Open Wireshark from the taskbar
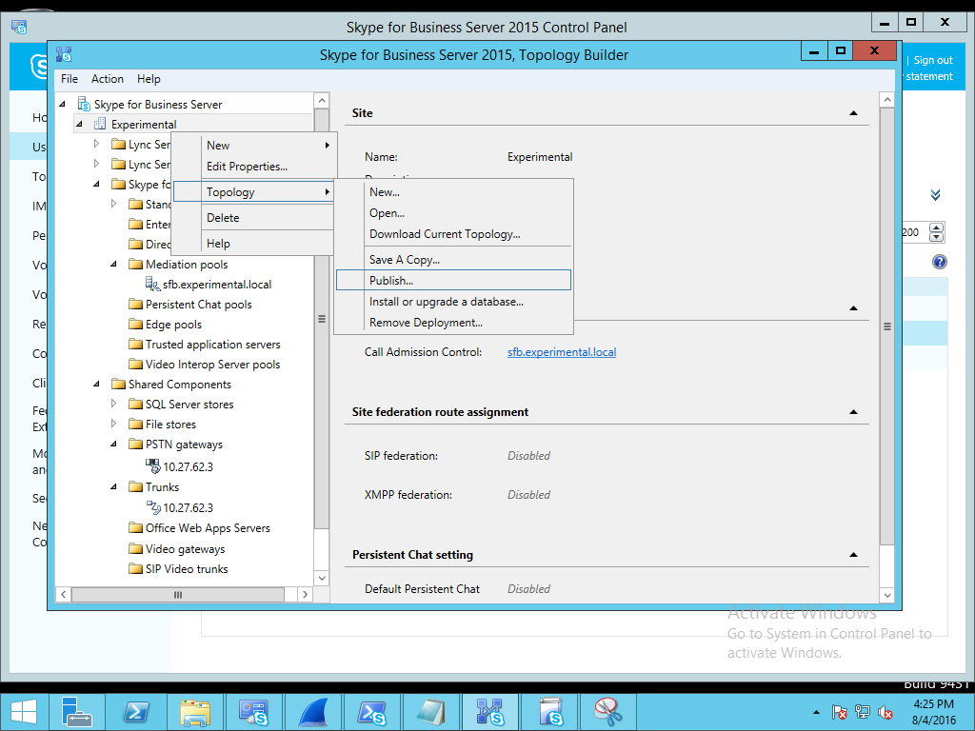975x731 pixels. pos(313,712)
